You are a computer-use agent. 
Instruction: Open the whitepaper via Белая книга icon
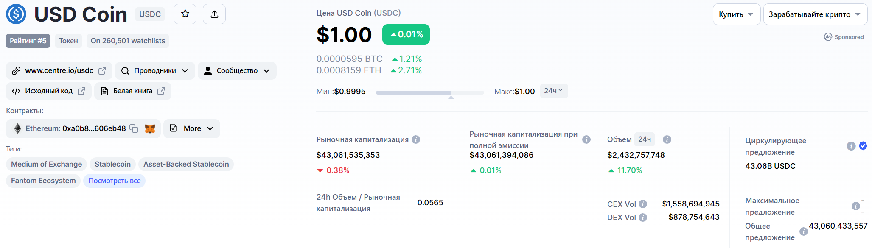tap(104, 91)
